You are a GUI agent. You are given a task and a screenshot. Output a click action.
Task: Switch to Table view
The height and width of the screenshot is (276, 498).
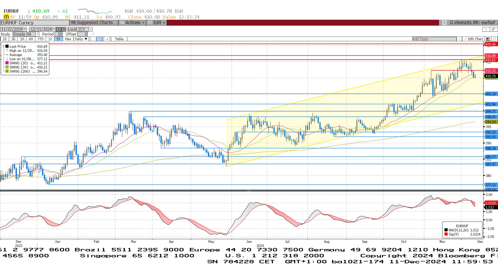click(119, 39)
